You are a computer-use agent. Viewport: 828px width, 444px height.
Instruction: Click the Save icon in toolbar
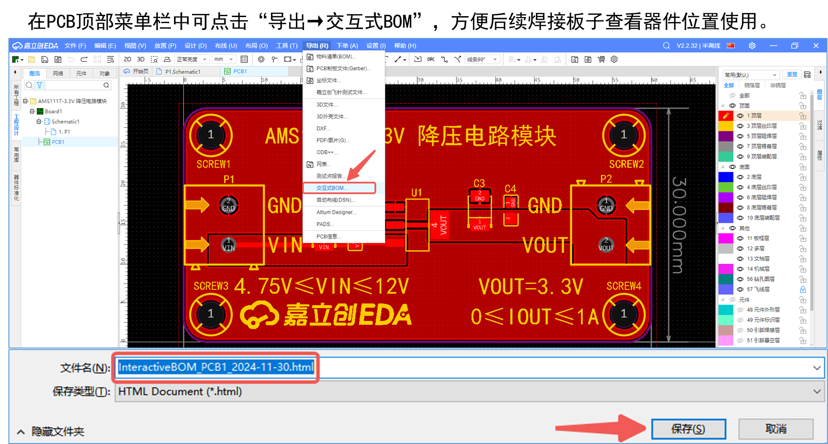tap(44, 60)
